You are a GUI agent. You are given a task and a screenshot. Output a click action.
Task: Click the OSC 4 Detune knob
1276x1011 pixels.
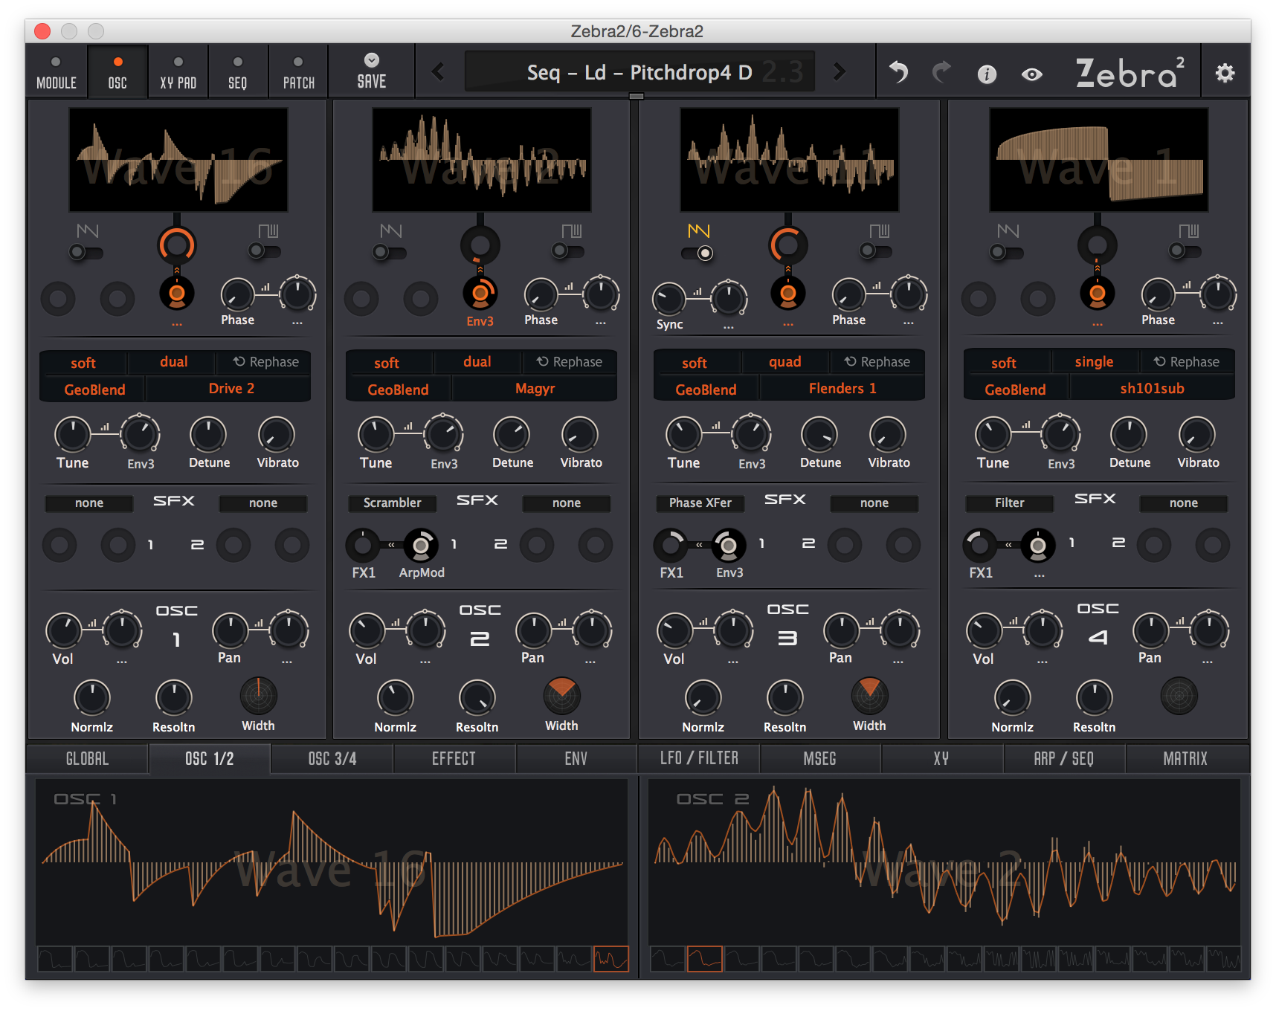click(1129, 435)
